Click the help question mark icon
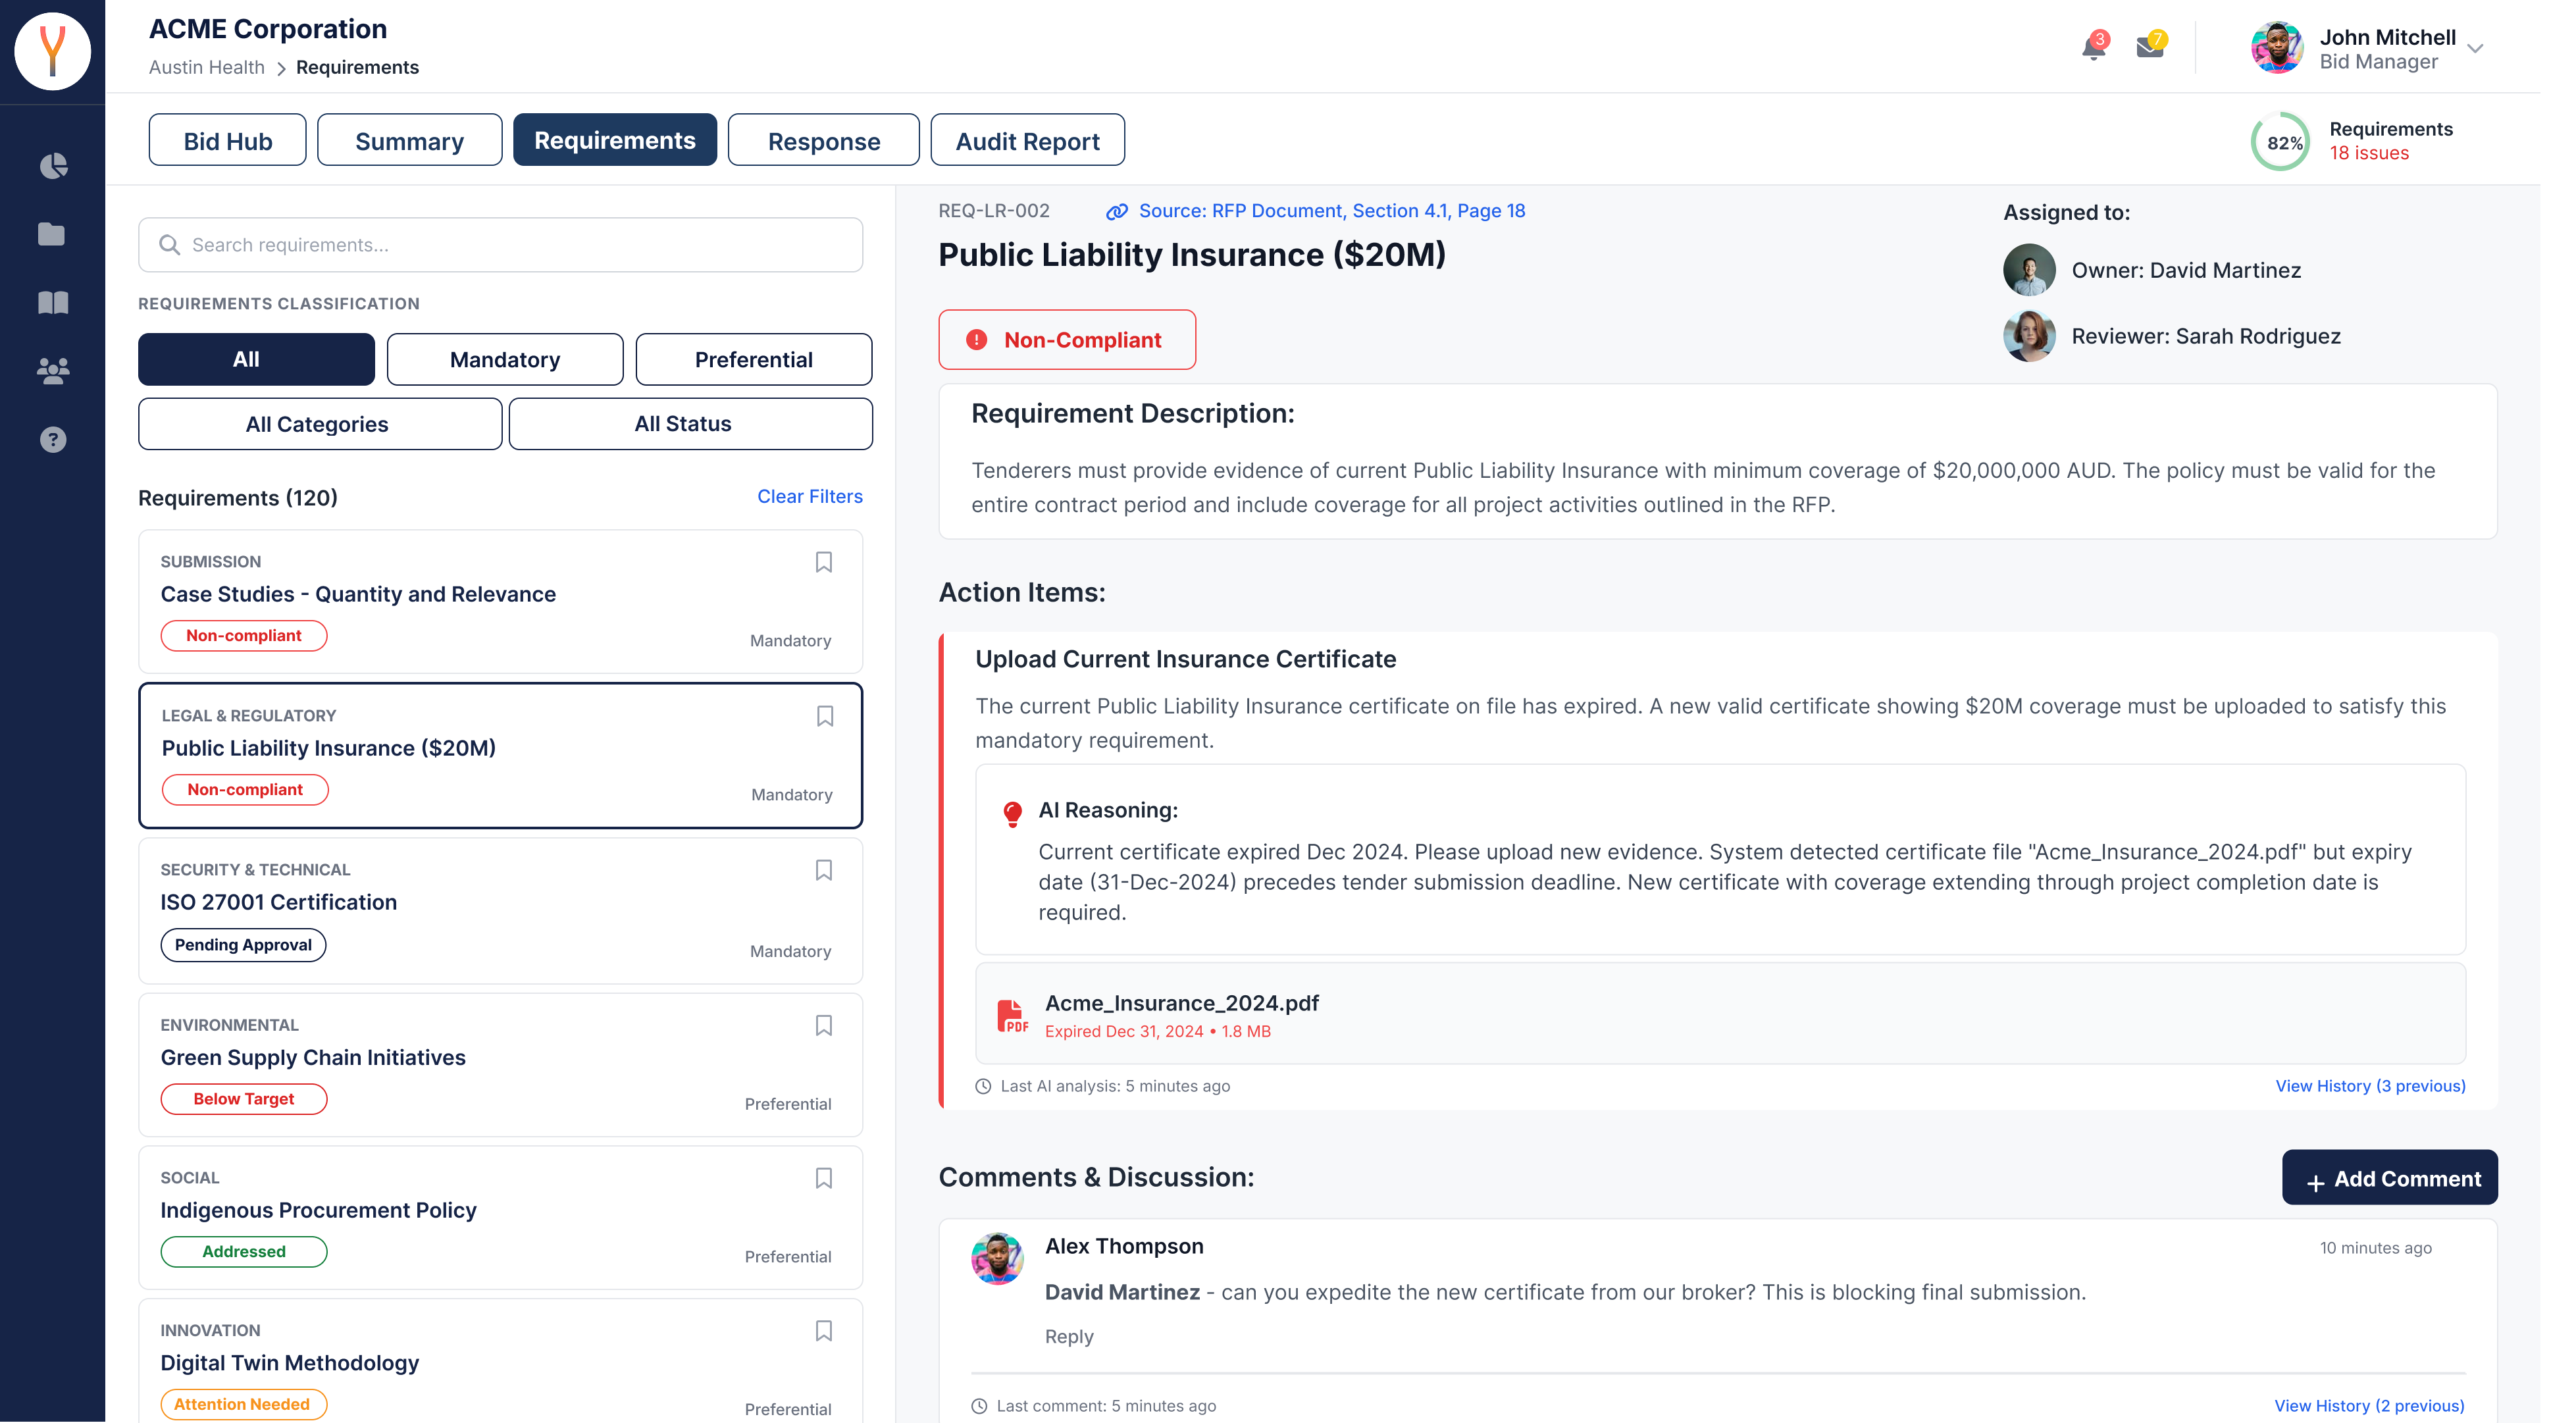2576x1423 pixels. click(x=53, y=440)
